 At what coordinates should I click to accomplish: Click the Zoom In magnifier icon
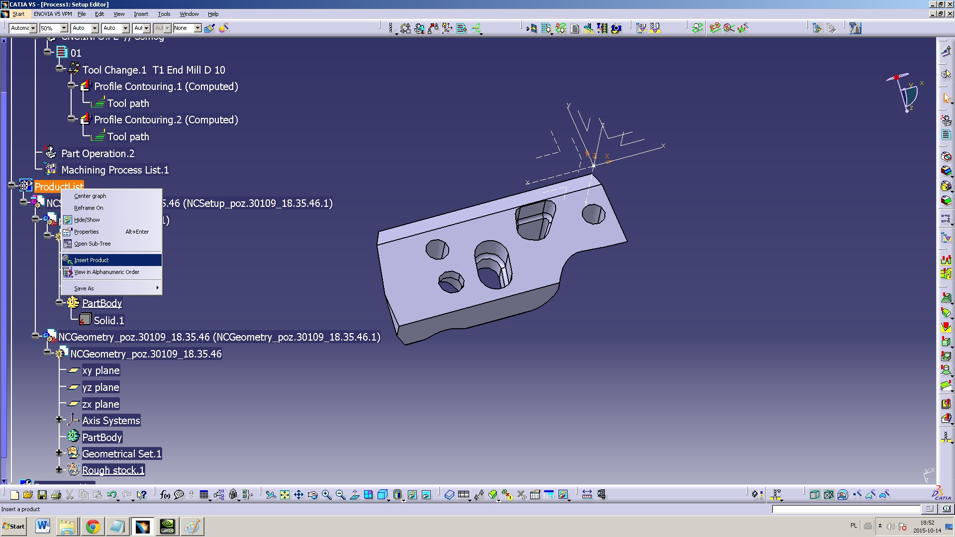click(326, 495)
